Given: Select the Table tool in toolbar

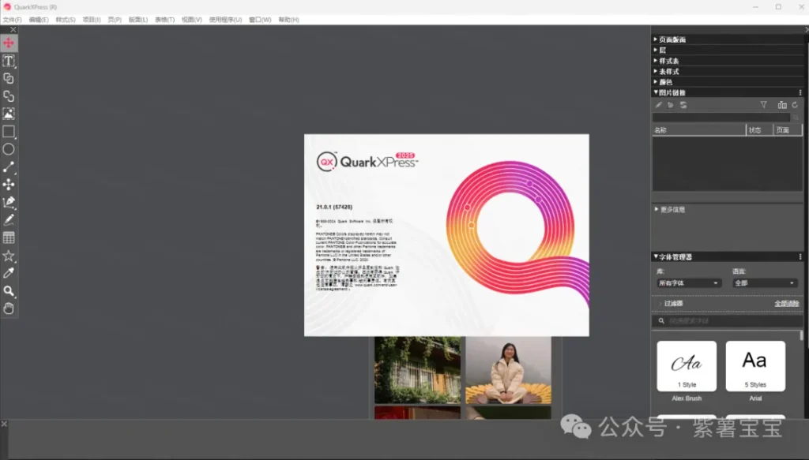Looking at the screenshot, I should [x=9, y=237].
